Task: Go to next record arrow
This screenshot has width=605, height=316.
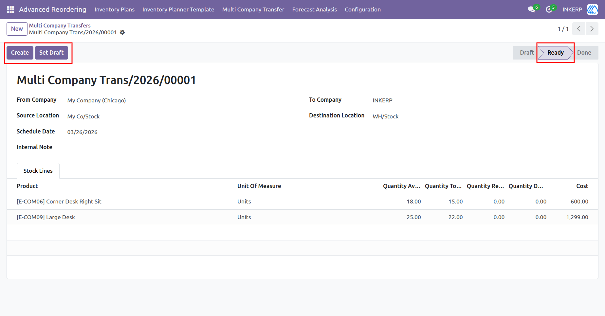Action: point(592,29)
